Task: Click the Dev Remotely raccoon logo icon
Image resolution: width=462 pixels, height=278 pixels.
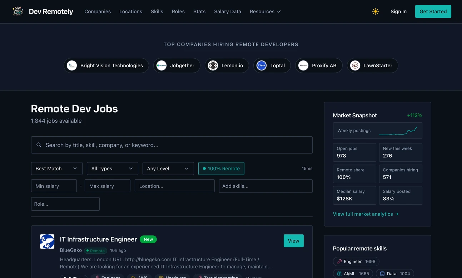Action: tap(18, 11)
